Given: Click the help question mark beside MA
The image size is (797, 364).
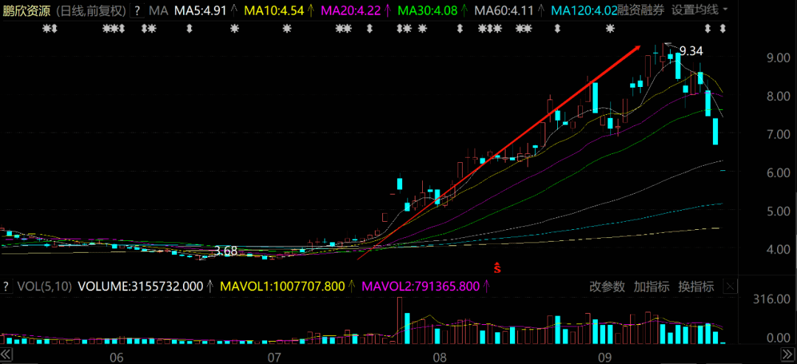Looking at the screenshot, I should [x=137, y=10].
